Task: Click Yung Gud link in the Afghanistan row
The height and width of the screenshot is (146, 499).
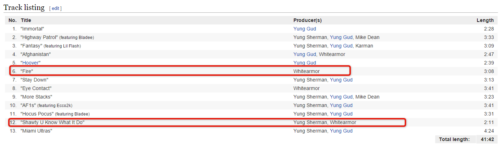Action: pos(304,54)
